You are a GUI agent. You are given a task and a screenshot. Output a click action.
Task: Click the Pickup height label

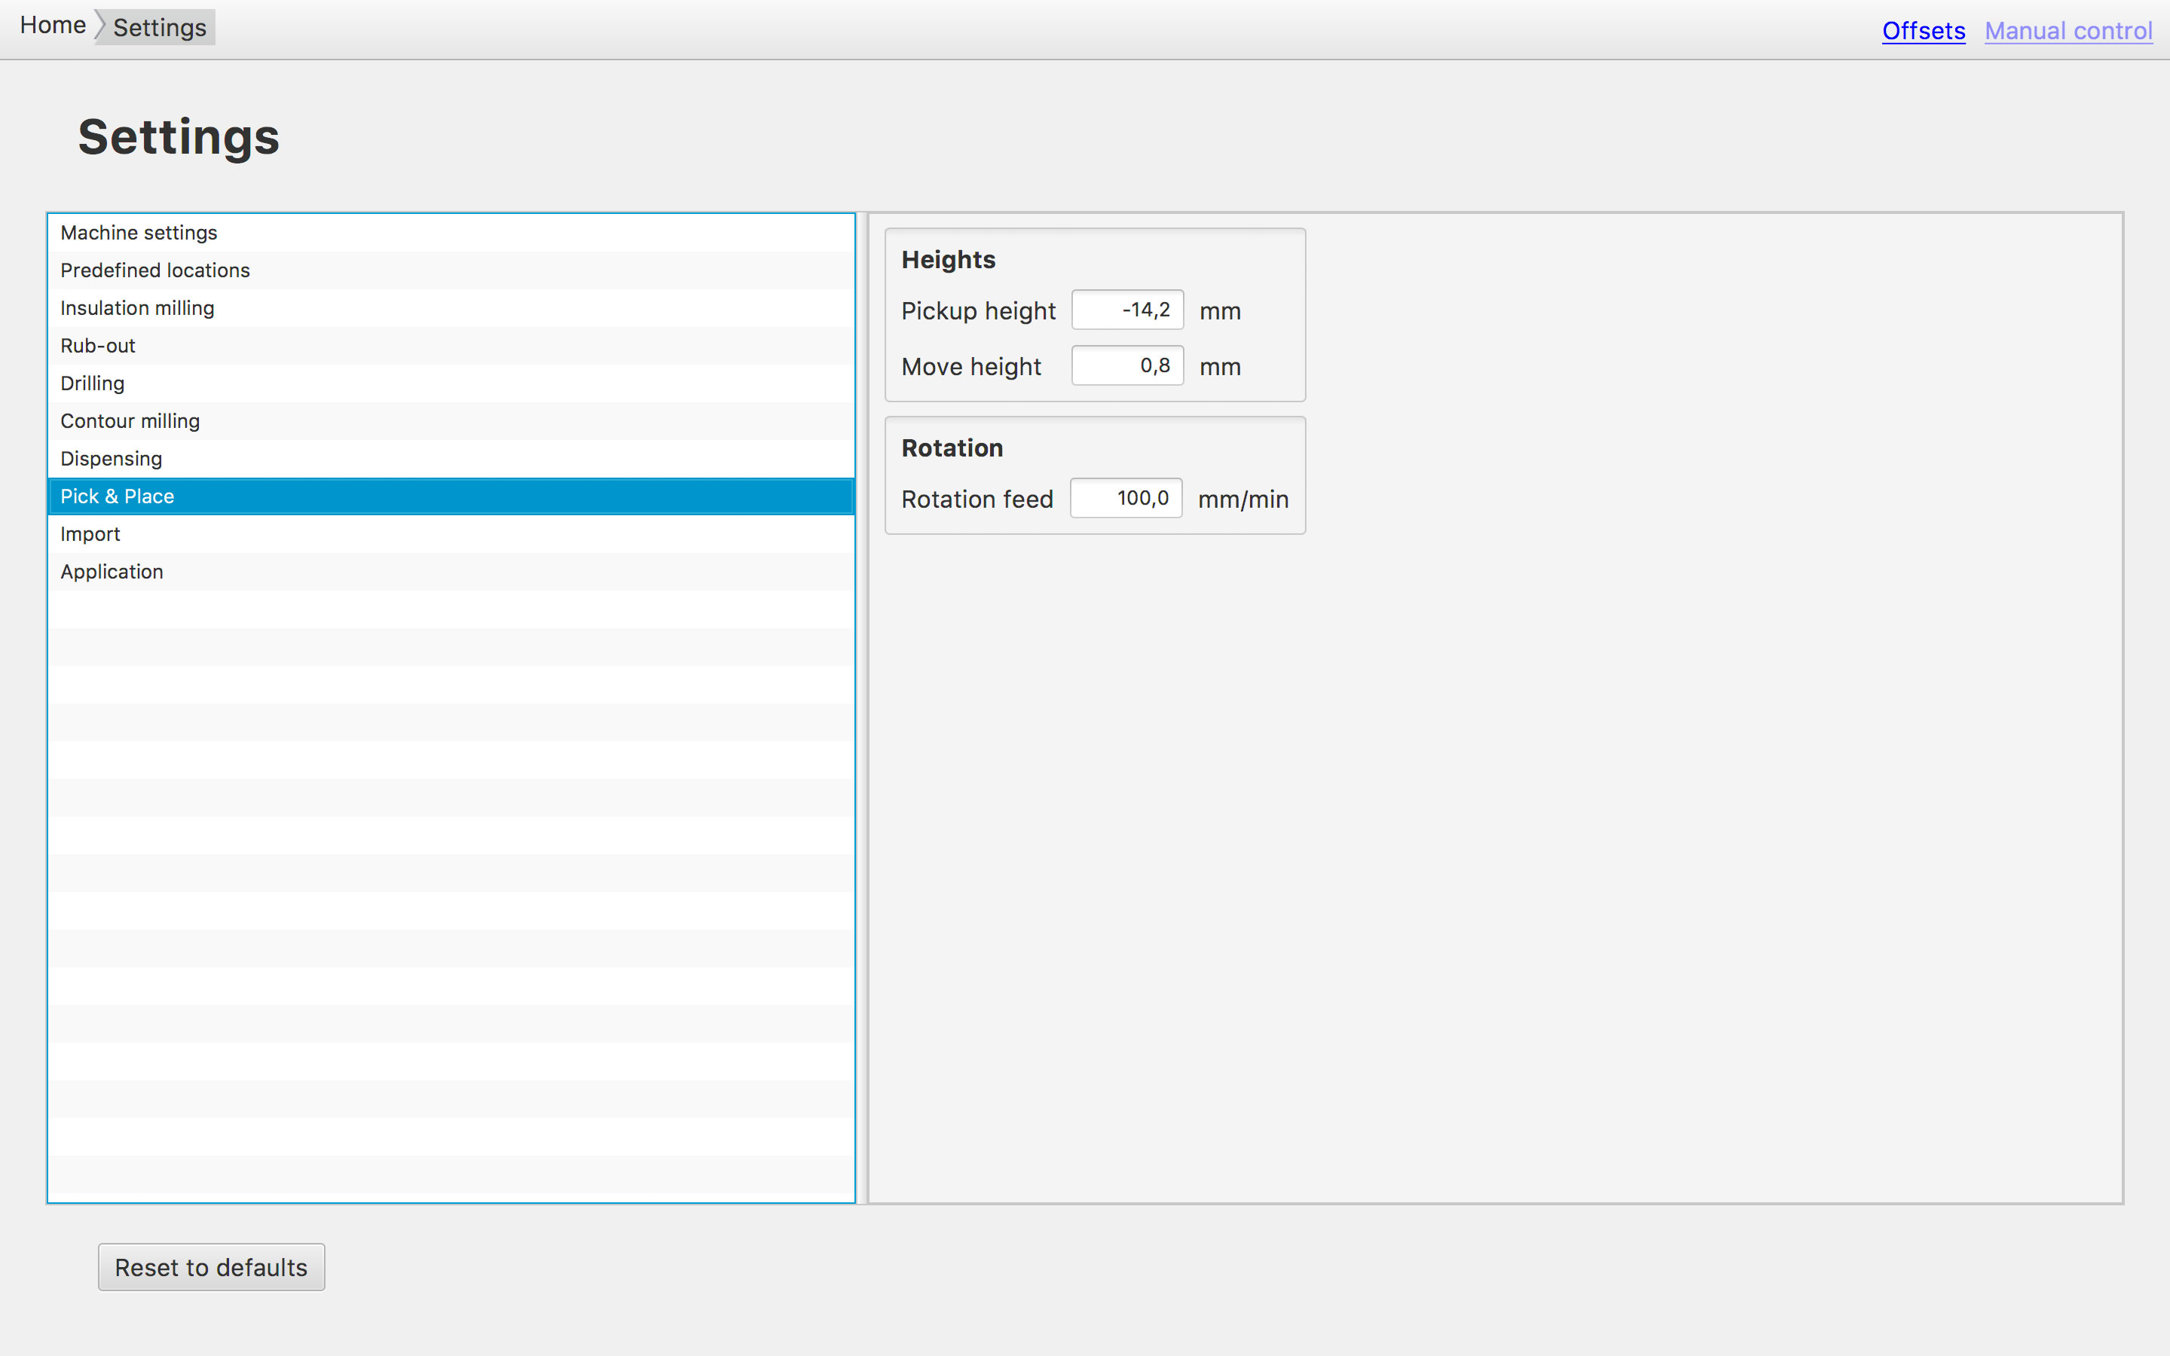978,311
